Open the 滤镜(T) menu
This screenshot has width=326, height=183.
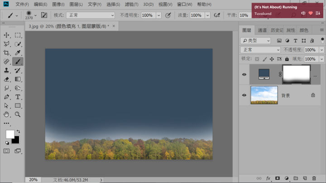click(x=132, y=4)
